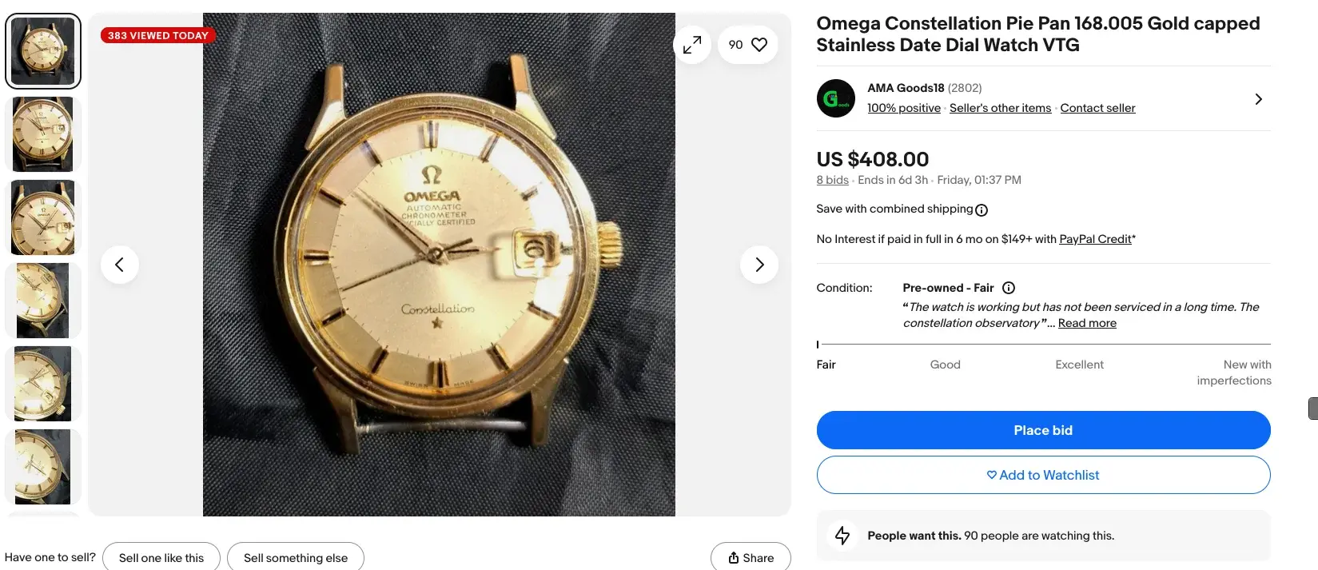Add the watch to Watchlist
The width and height of the screenshot is (1318, 570).
tap(1043, 475)
